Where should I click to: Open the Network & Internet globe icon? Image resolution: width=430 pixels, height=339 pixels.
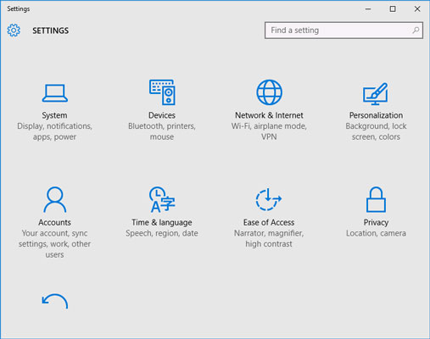click(x=269, y=92)
